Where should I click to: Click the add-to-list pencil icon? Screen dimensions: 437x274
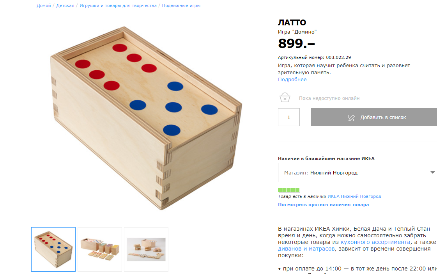pyautogui.click(x=352, y=117)
